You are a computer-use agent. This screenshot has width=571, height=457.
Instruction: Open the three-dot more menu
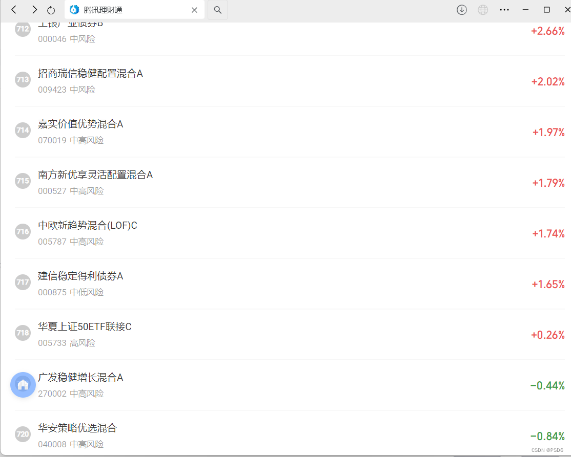504,10
